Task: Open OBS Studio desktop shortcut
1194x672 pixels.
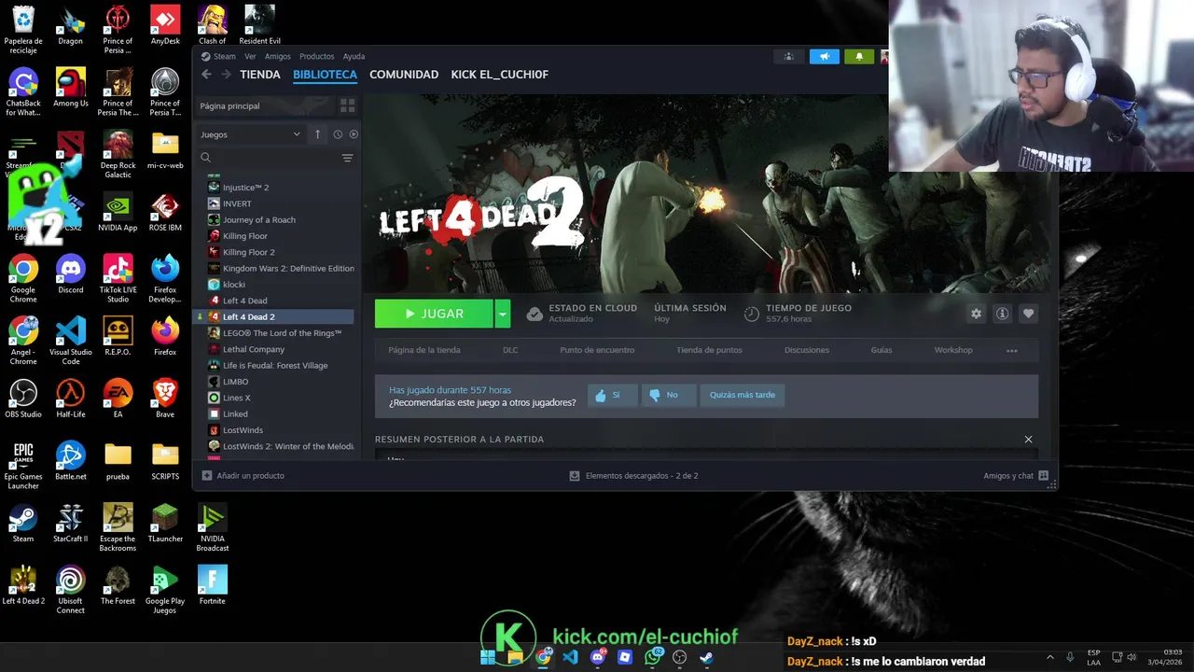Action: click(23, 399)
